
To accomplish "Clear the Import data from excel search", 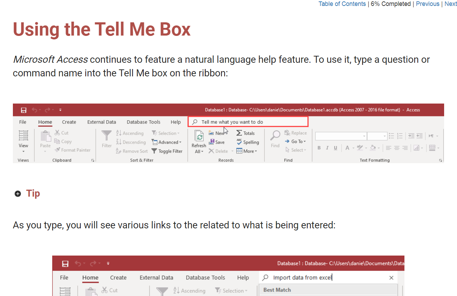I will pyautogui.click(x=391, y=278).
